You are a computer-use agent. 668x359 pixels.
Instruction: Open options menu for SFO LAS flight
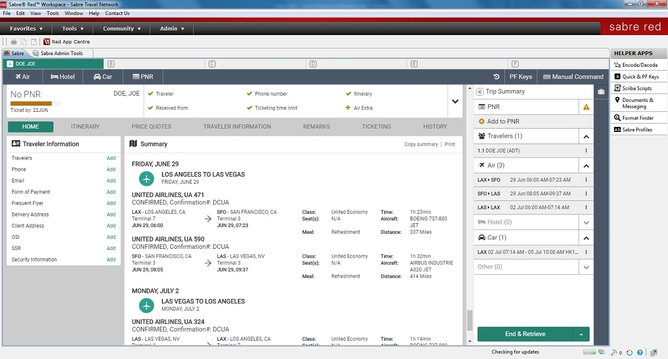click(586, 194)
